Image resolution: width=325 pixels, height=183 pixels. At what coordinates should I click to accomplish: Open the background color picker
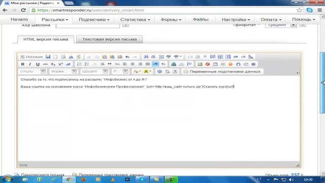[x=147, y=71]
